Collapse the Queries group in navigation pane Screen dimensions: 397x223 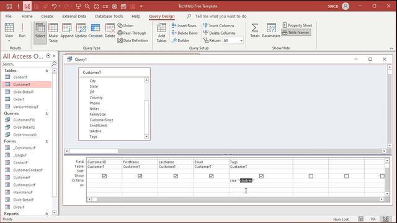tap(47, 113)
